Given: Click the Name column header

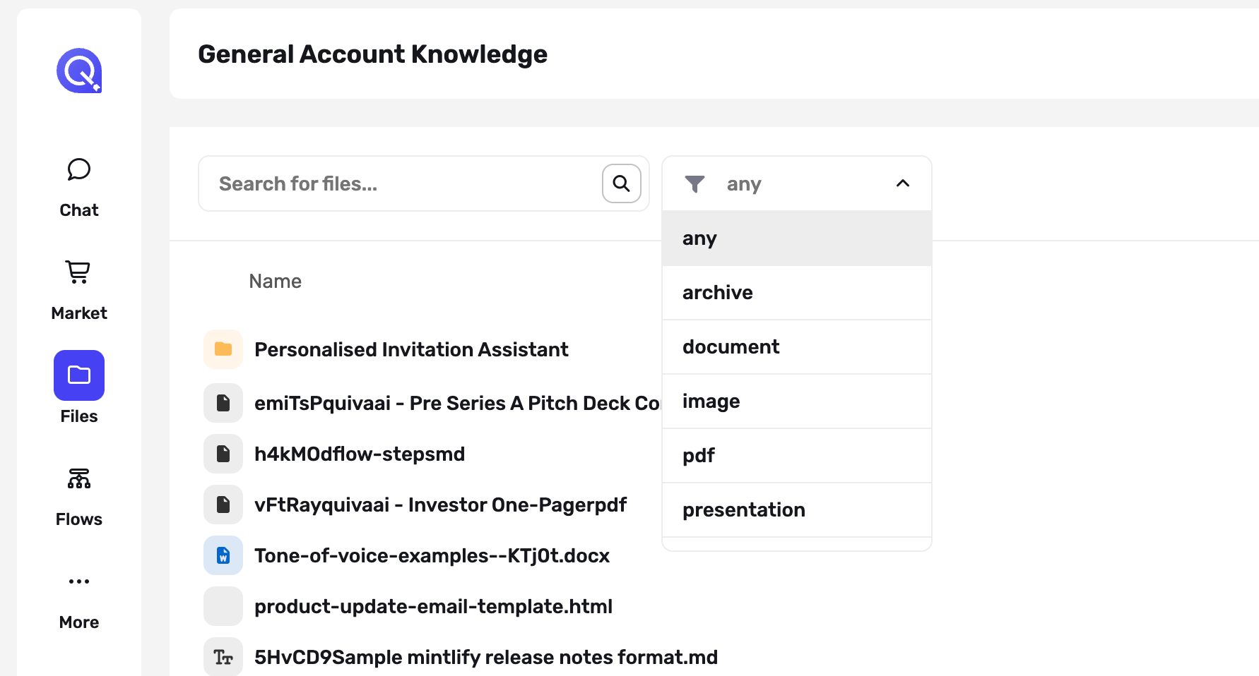Looking at the screenshot, I should 276,282.
